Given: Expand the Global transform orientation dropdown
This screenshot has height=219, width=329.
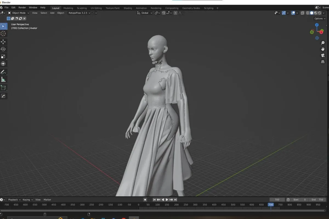Looking at the screenshot, I should tap(145, 13).
